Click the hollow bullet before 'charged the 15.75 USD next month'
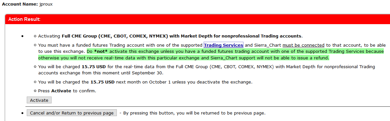The width and height of the screenshot is (390, 121). [35, 82]
